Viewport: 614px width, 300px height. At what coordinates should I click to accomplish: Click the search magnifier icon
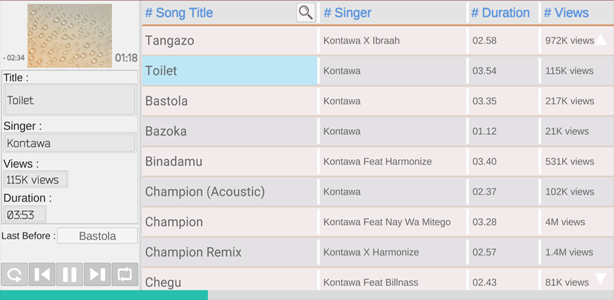coord(306,13)
